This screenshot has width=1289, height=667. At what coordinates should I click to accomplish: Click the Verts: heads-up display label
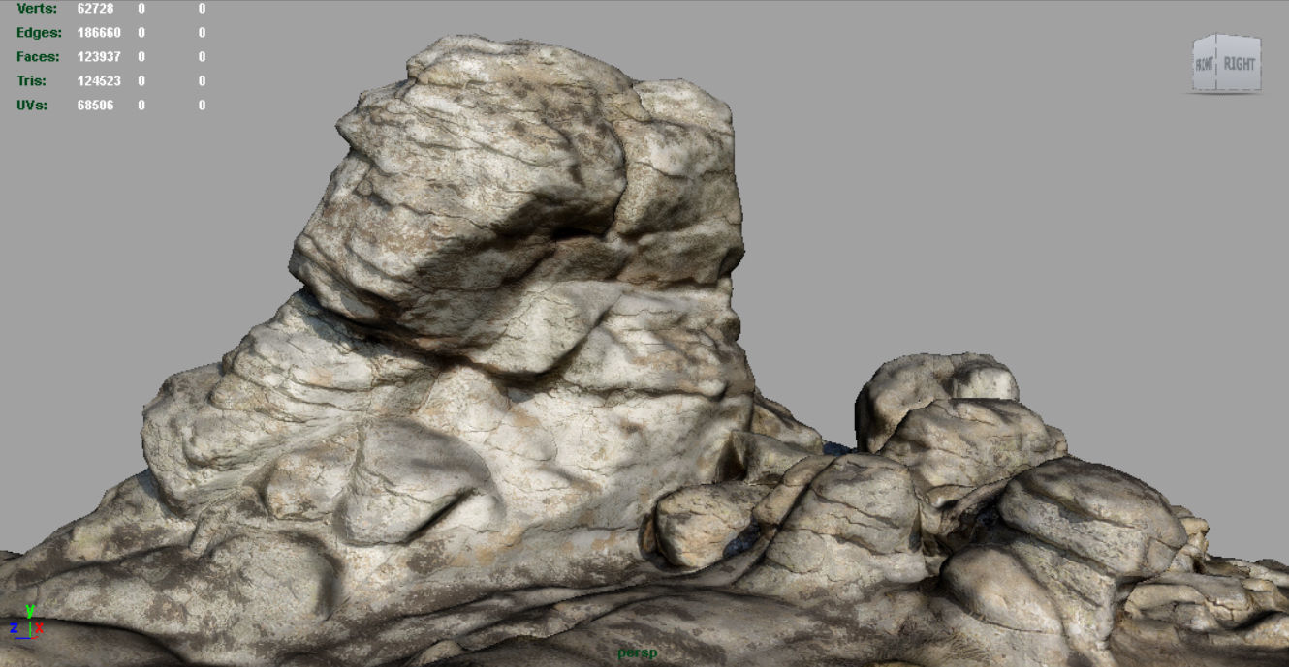point(37,8)
